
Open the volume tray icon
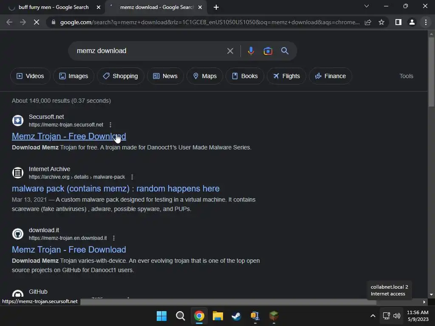click(397, 316)
